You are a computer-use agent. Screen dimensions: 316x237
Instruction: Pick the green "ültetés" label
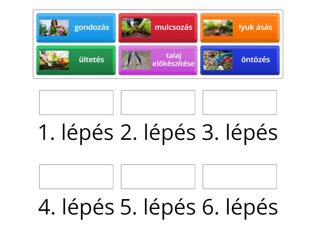click(x=92, y=60)
